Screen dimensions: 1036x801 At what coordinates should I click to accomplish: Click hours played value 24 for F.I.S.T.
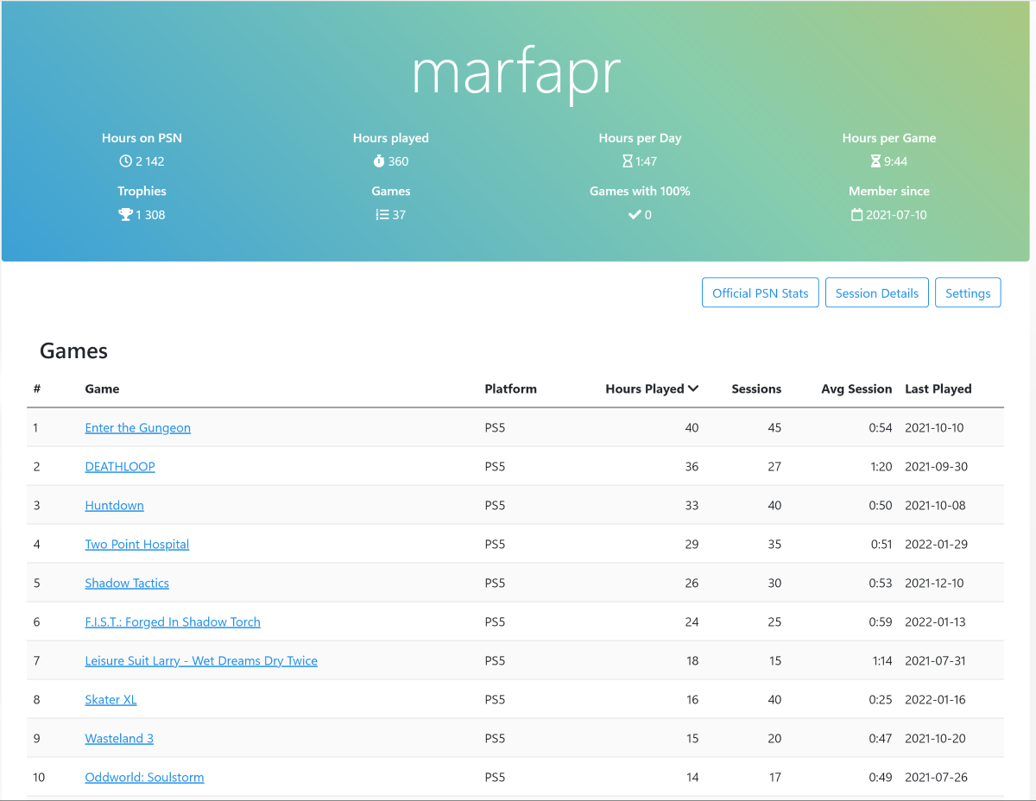692,622
